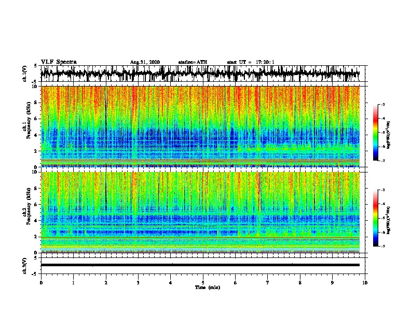Screen dimensions: 411x317
Task: Click the "-7" label on ch.2 color scale
Action: pyautogui.click(x=382, y=246)
